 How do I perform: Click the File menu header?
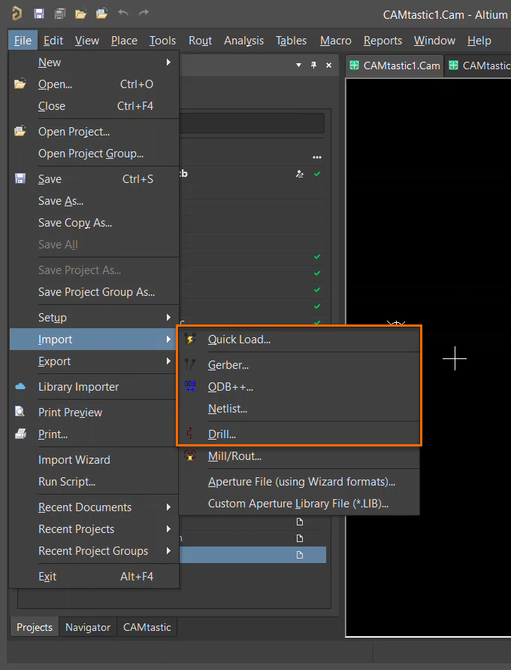[23, 41]
